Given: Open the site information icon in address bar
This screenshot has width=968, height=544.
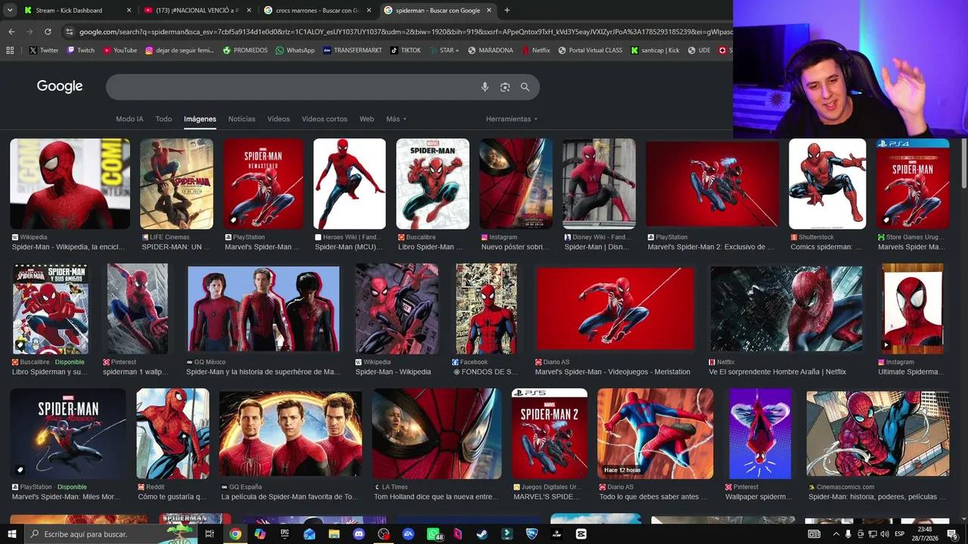Looking at the screenshot, I should pyautogui.click(x=70, y=32).
